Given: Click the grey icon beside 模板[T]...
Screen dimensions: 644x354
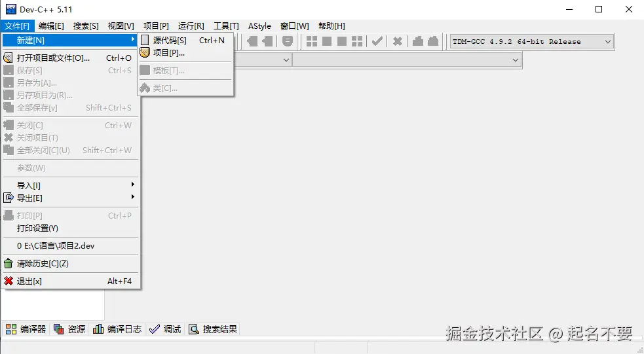Looking at the screenshot, I should click(x=145, y=70).
